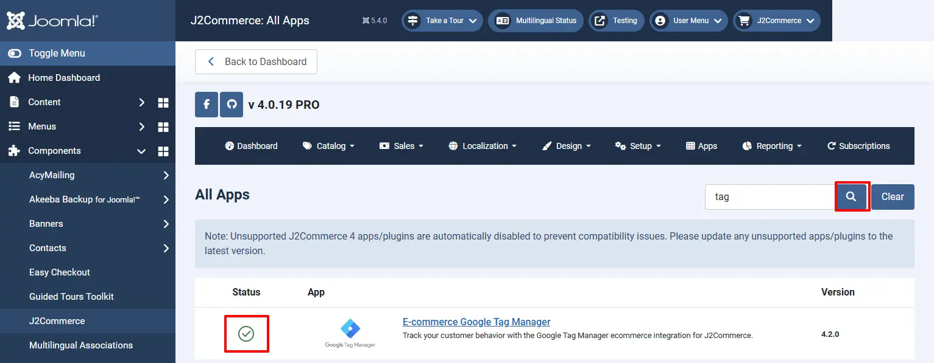The image size is (934, 363).
Task: Collapse the Components sidebar chevron
Action: point(141,151)
